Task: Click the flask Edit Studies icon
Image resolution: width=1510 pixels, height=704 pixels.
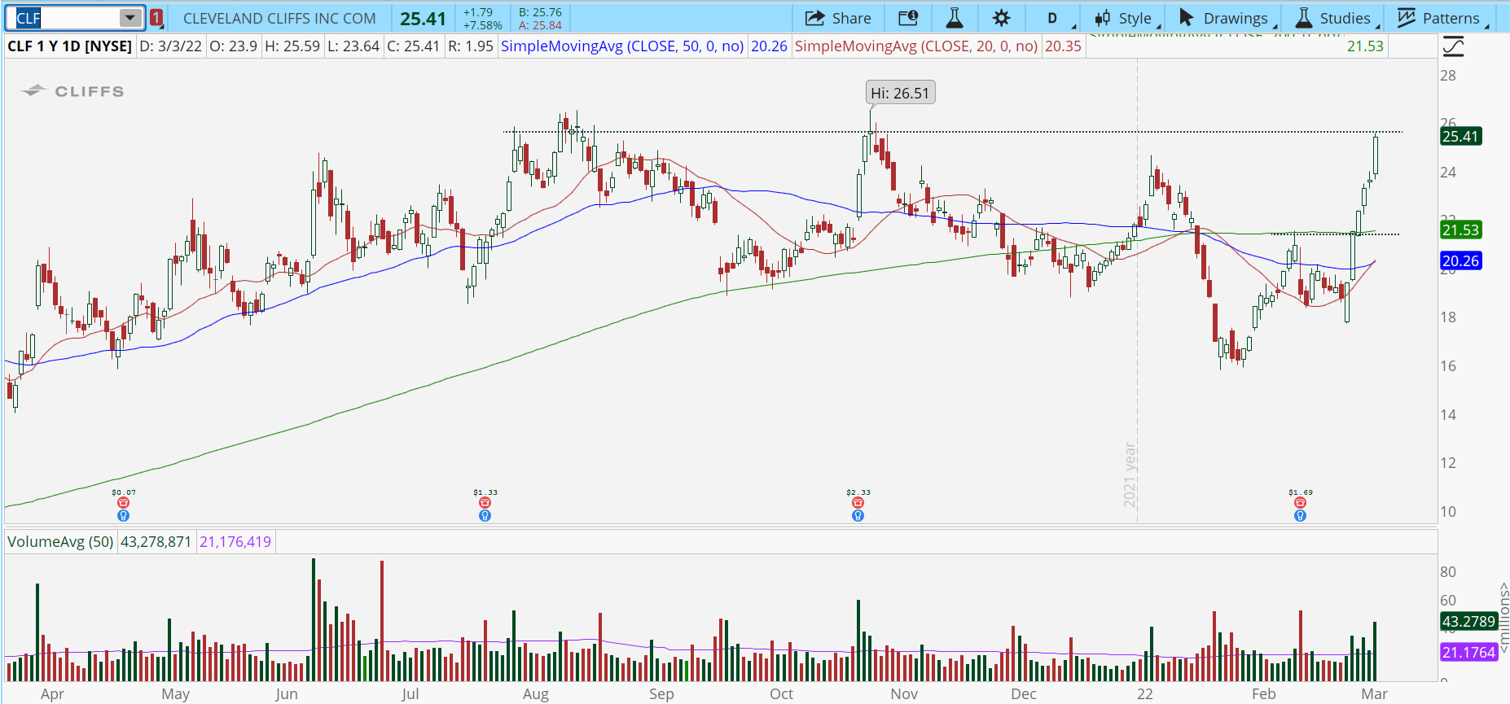Action: (x=955, y=18)
